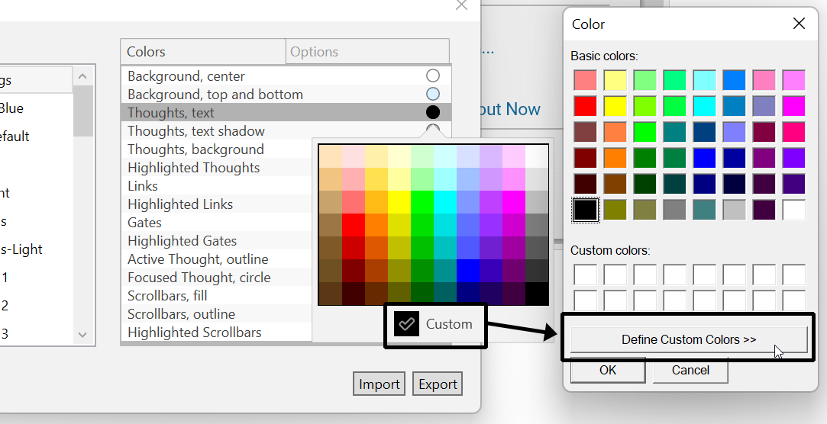The image size is (827, 424).
Task: Cancel the Color dialog
Action: click(690, 370)
